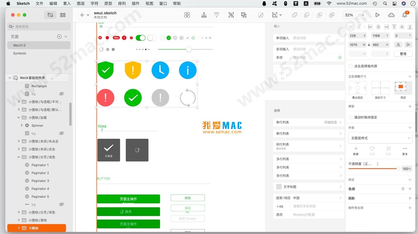Click the green shield checkmark icon on canvas
This screenshot has height=234, width=418.
(106, 70)
